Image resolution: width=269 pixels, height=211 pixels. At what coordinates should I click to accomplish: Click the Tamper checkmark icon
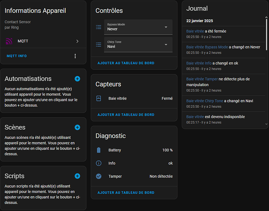99,176
